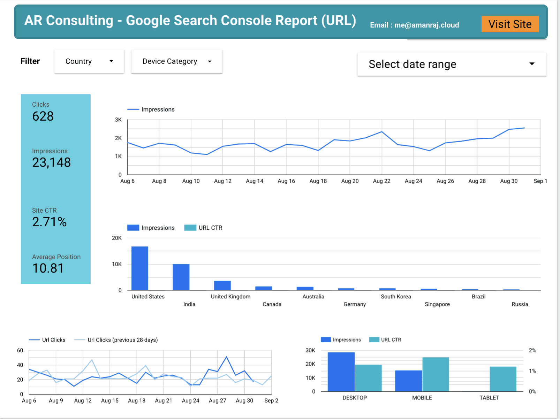Click the Url Clicks legend marker
This screenshot has width=560, height=419.
(34, 340)
